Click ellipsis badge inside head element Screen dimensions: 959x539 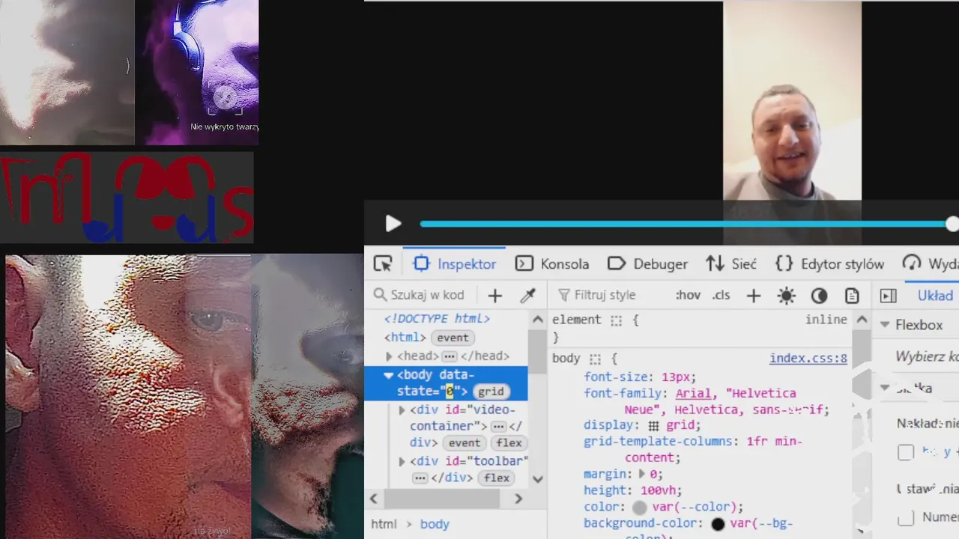pos(449,356)
